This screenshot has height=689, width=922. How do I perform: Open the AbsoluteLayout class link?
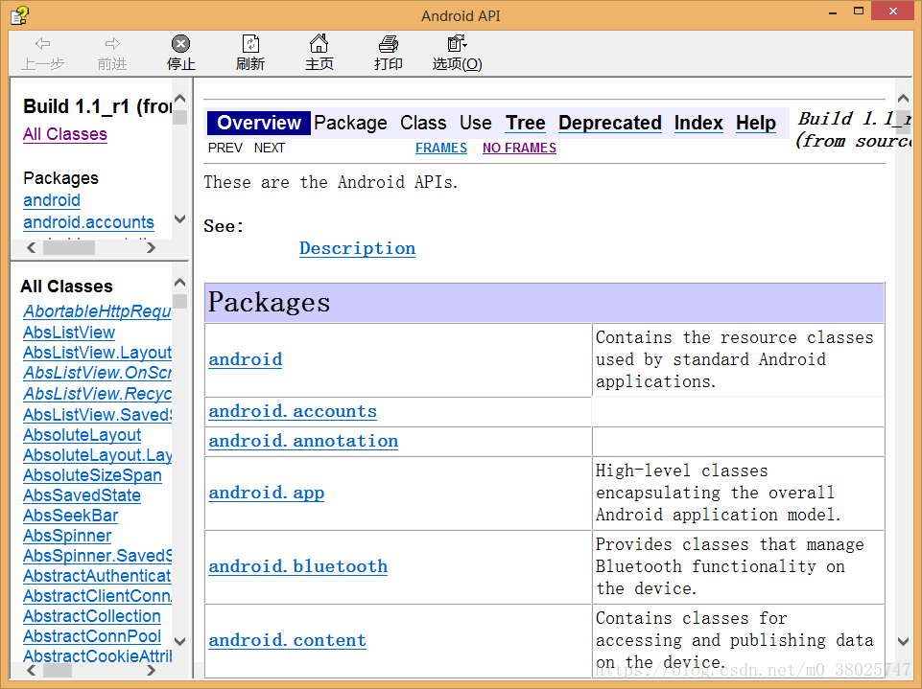pos(82,435)
